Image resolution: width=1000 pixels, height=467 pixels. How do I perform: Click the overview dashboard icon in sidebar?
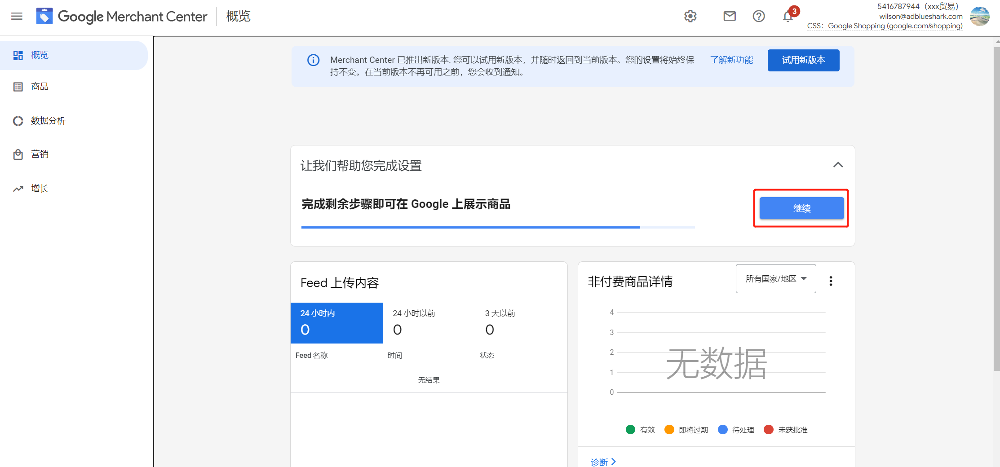tap(18, 55)
